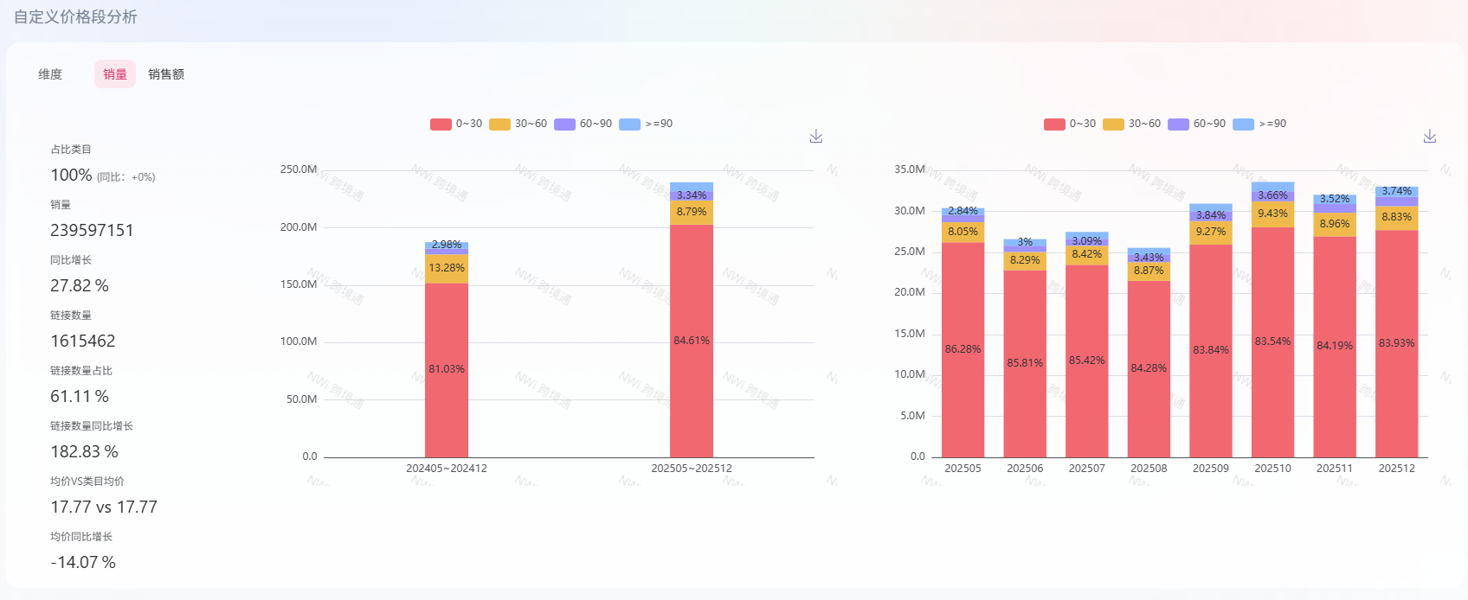Click the 自定义价格段分析 section title
The height and width of the screenshot is (600, 1468).
pyautogui.click(x=75, y=17)
